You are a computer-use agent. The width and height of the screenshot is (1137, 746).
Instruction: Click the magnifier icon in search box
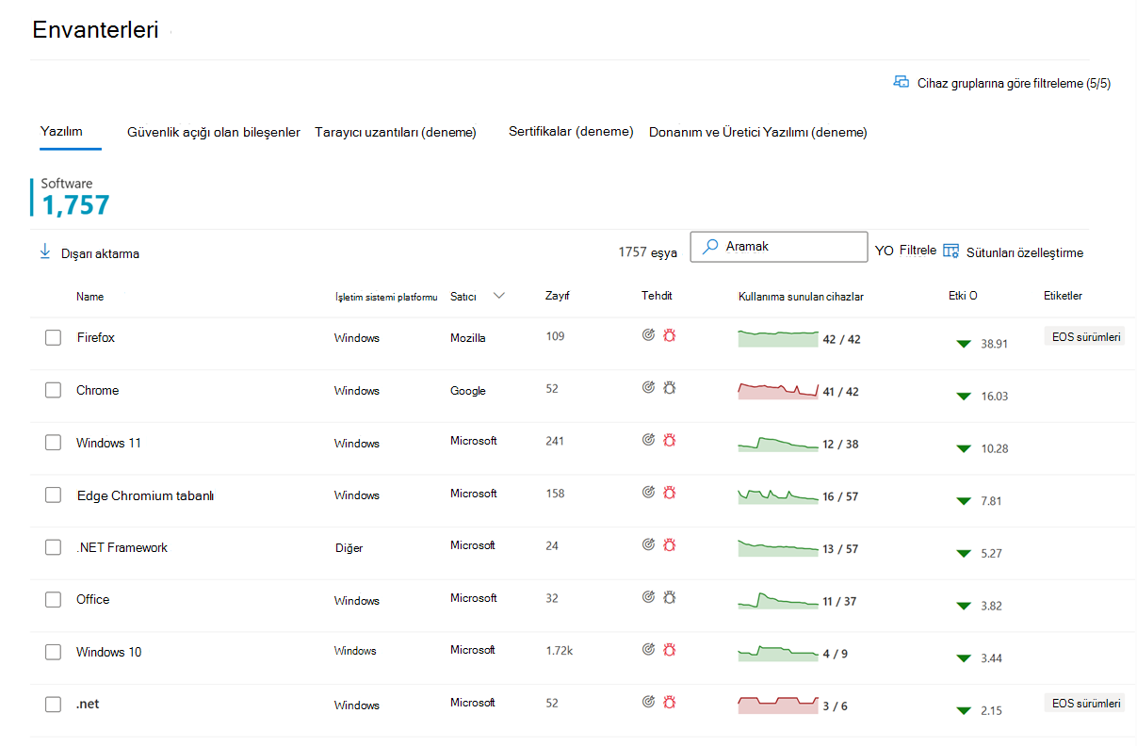coord(711,247)
